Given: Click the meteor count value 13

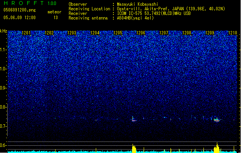Looking at the screenshot, I should tap(56, 18).
